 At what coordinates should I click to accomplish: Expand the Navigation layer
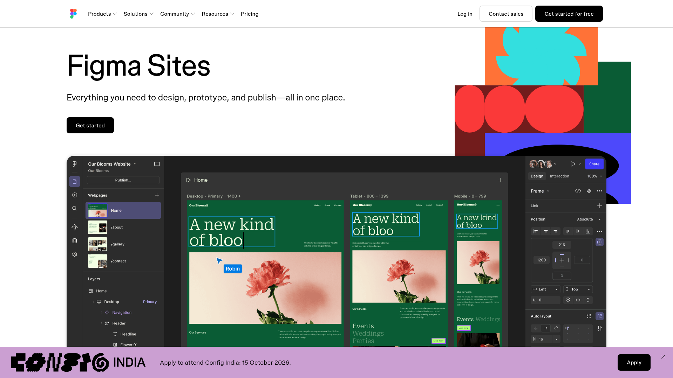pyautogui.click(x=102, y=313)
